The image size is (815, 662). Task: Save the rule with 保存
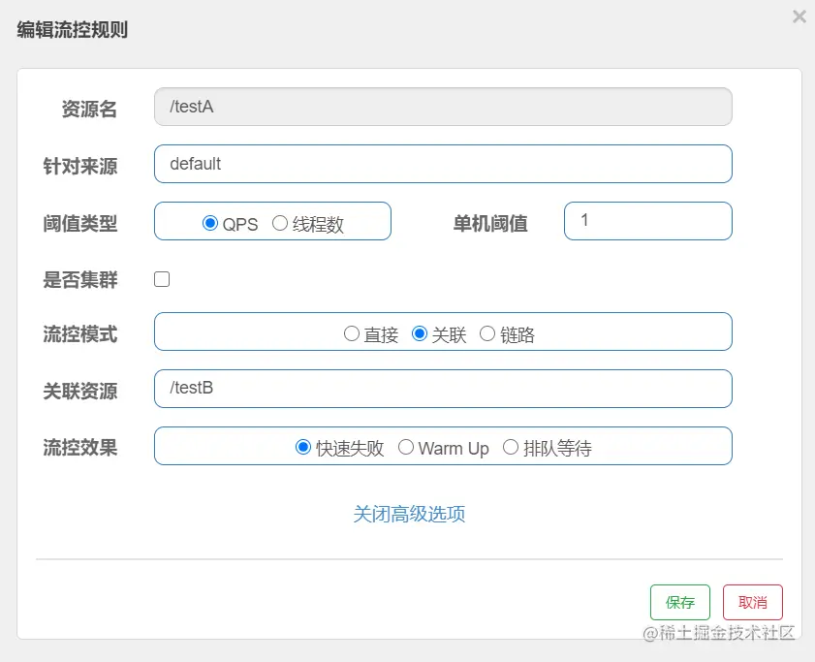[x=680, y=602]
